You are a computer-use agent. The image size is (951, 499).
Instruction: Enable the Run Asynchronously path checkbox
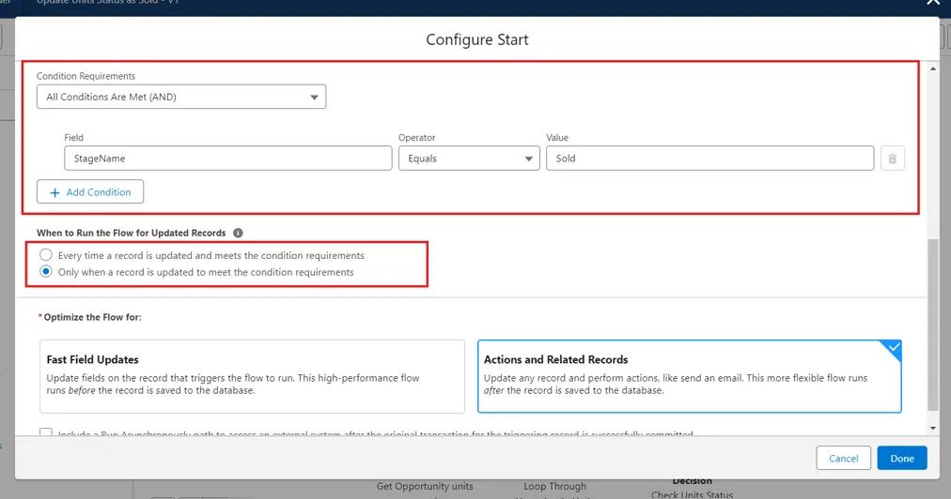pos(46,434)
